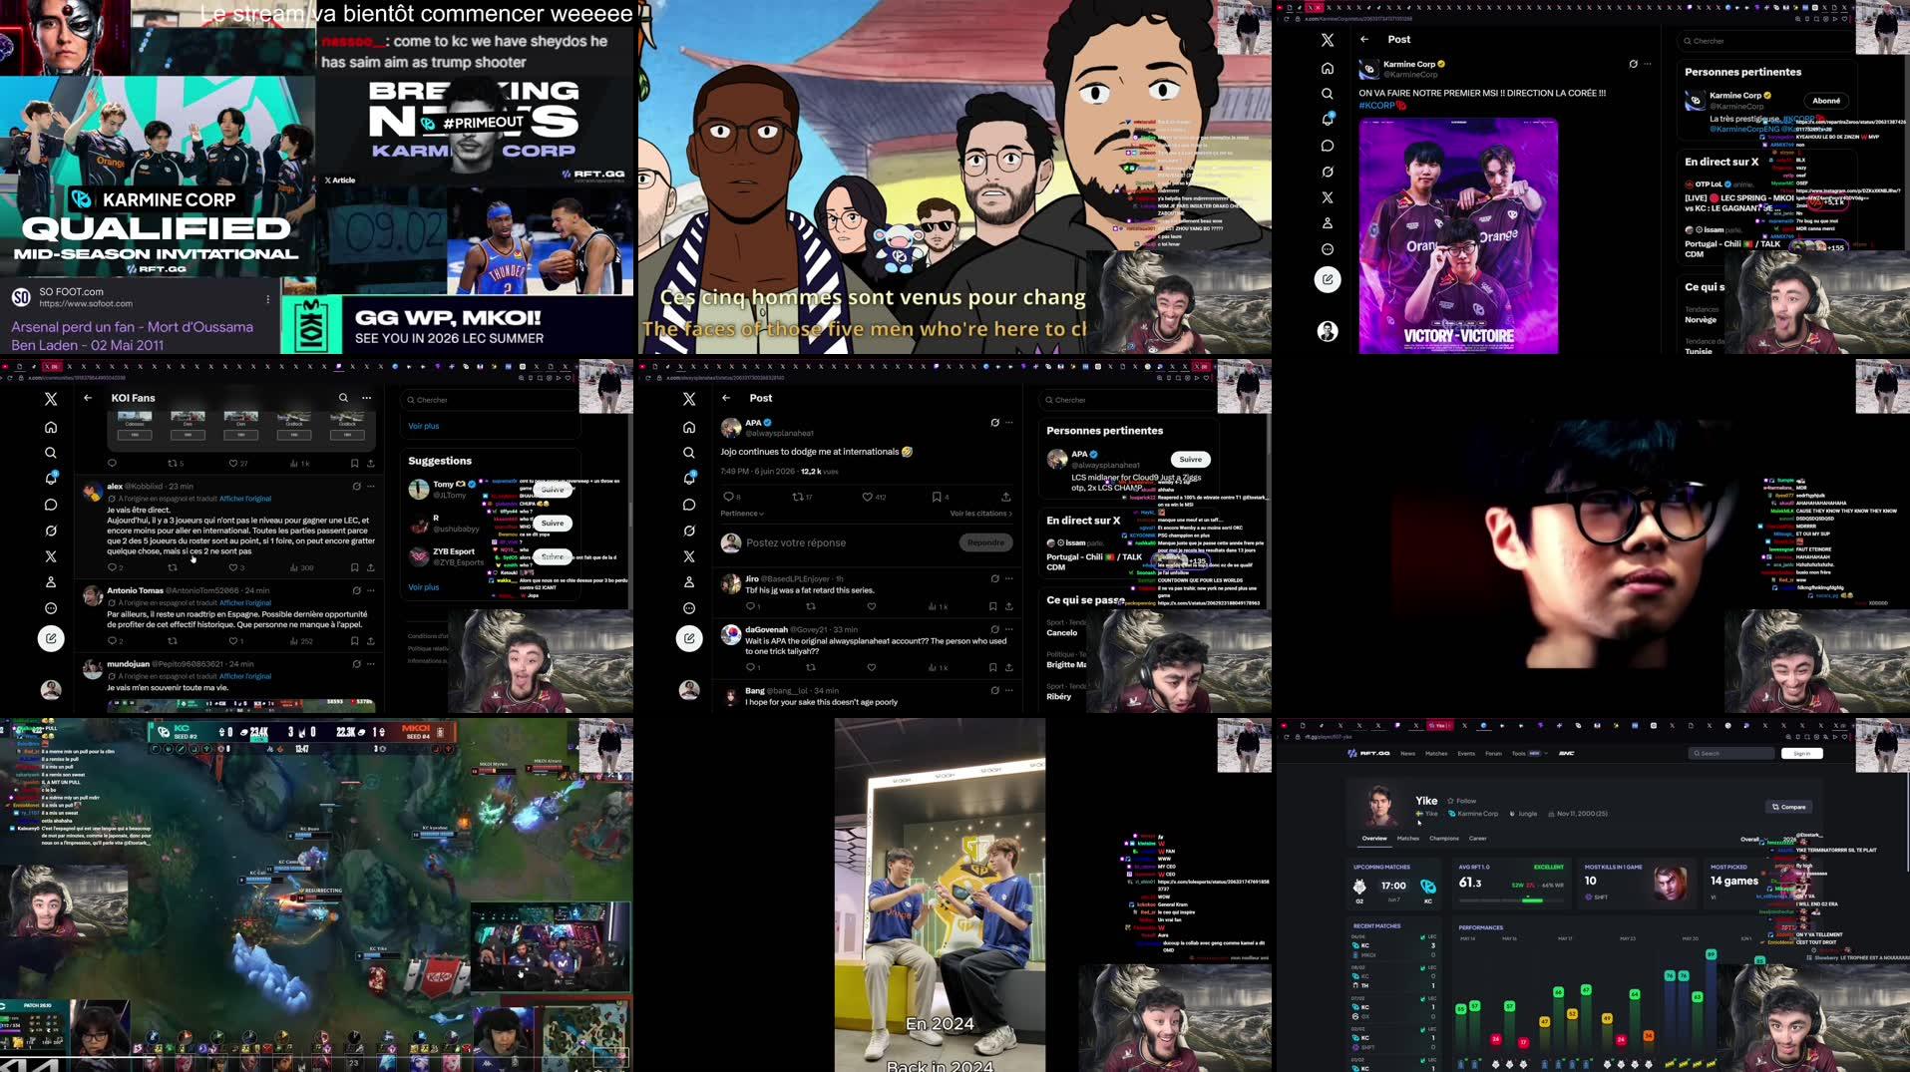Reload page in the RFT.GG browser window
The image size is (1910, 1072).
[x=1286, y=737]
